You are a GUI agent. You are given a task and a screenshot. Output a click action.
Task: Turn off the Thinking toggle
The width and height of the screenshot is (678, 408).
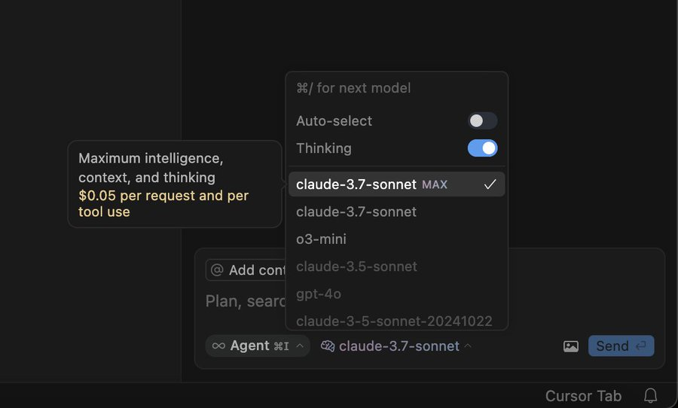coord(482,148)
